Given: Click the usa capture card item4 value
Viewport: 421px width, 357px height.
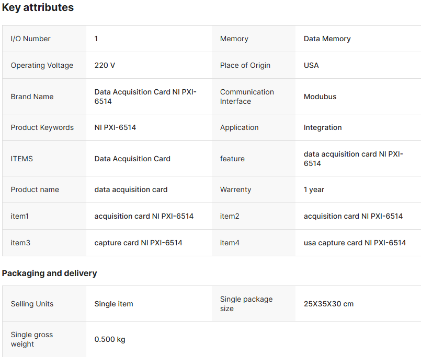Looking at the screenshot, I should [355, 243].
